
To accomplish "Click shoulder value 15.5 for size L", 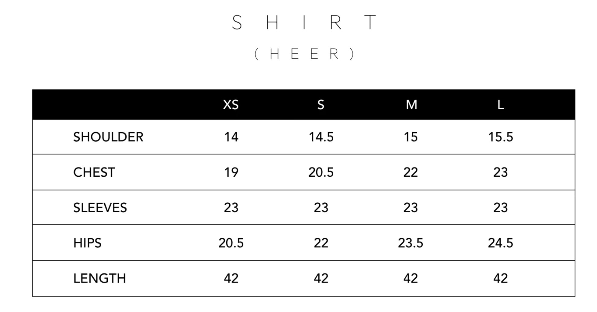I will (501, 137).
